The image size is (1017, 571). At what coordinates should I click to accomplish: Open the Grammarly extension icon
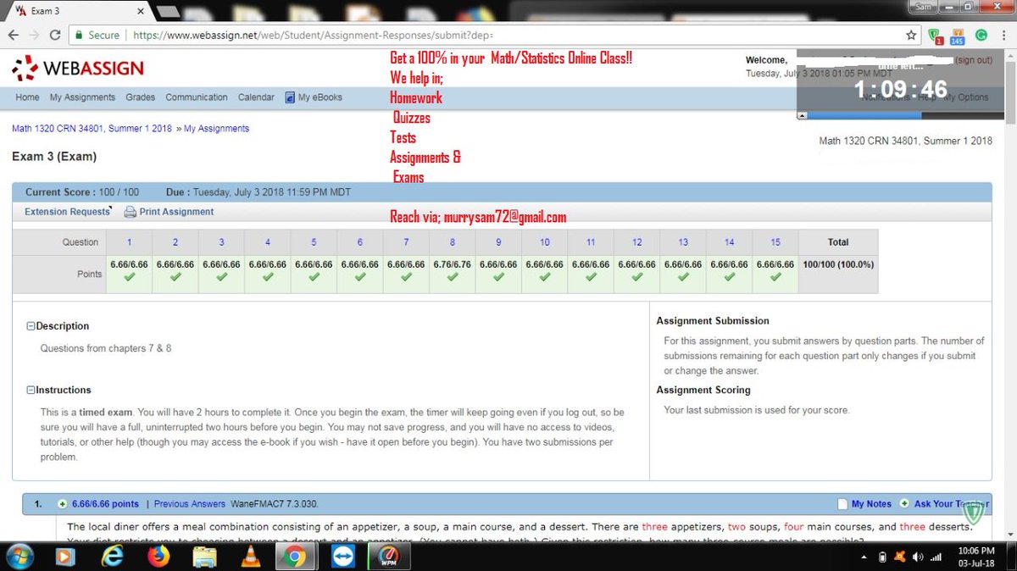[x=981, y=36]
